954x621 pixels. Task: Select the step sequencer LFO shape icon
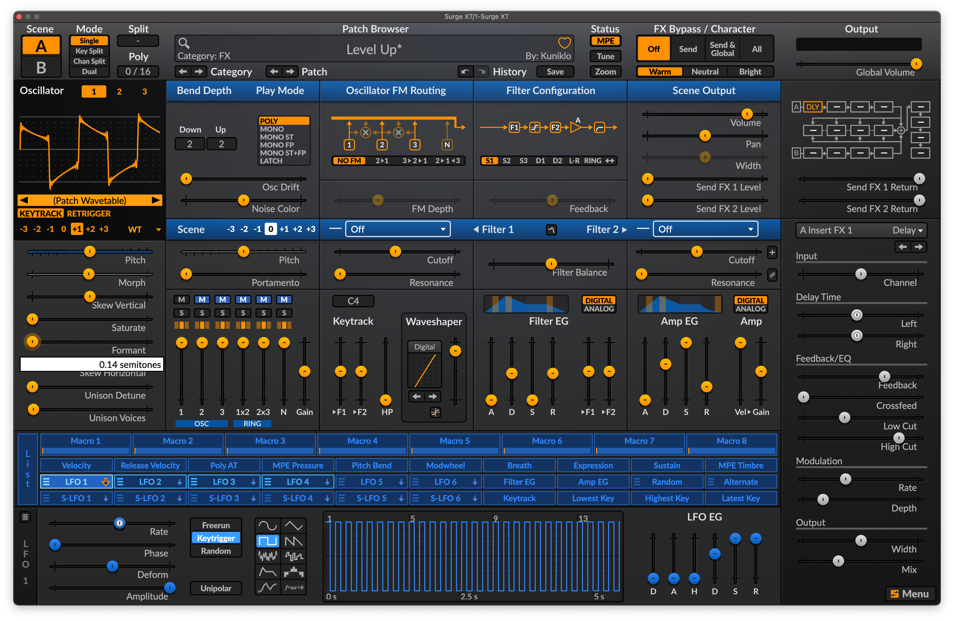point(293,572)
